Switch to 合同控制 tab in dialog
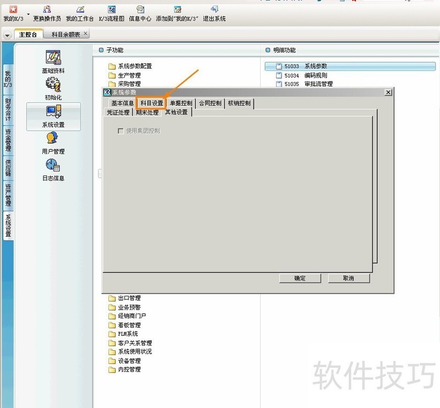 (210, 103)
